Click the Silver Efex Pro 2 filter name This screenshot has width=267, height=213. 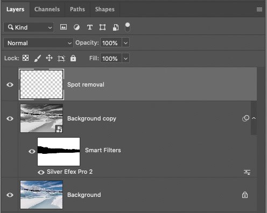(69, 172)
